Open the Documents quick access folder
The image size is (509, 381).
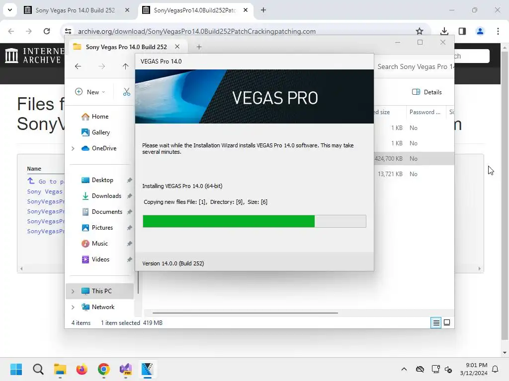101,211
